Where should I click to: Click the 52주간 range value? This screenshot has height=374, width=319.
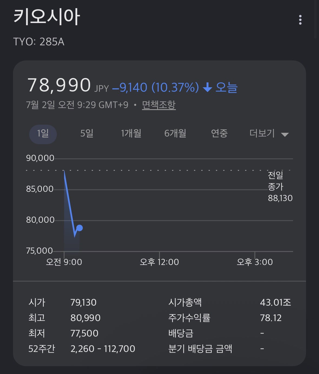click(103, 349)
